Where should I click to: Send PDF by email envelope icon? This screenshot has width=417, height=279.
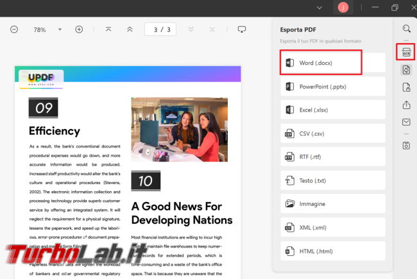tap(406, 122)
